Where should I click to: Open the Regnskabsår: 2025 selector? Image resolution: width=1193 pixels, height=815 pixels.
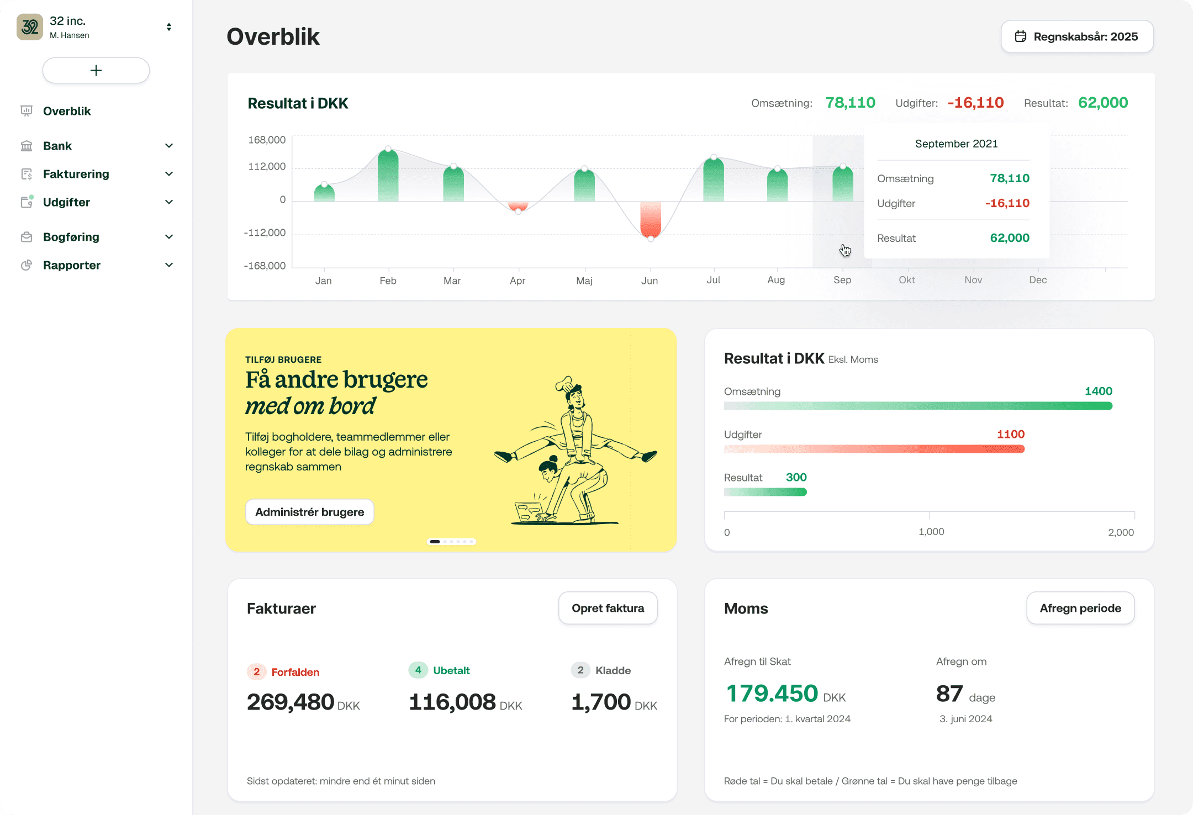(x=1077, y=36)
